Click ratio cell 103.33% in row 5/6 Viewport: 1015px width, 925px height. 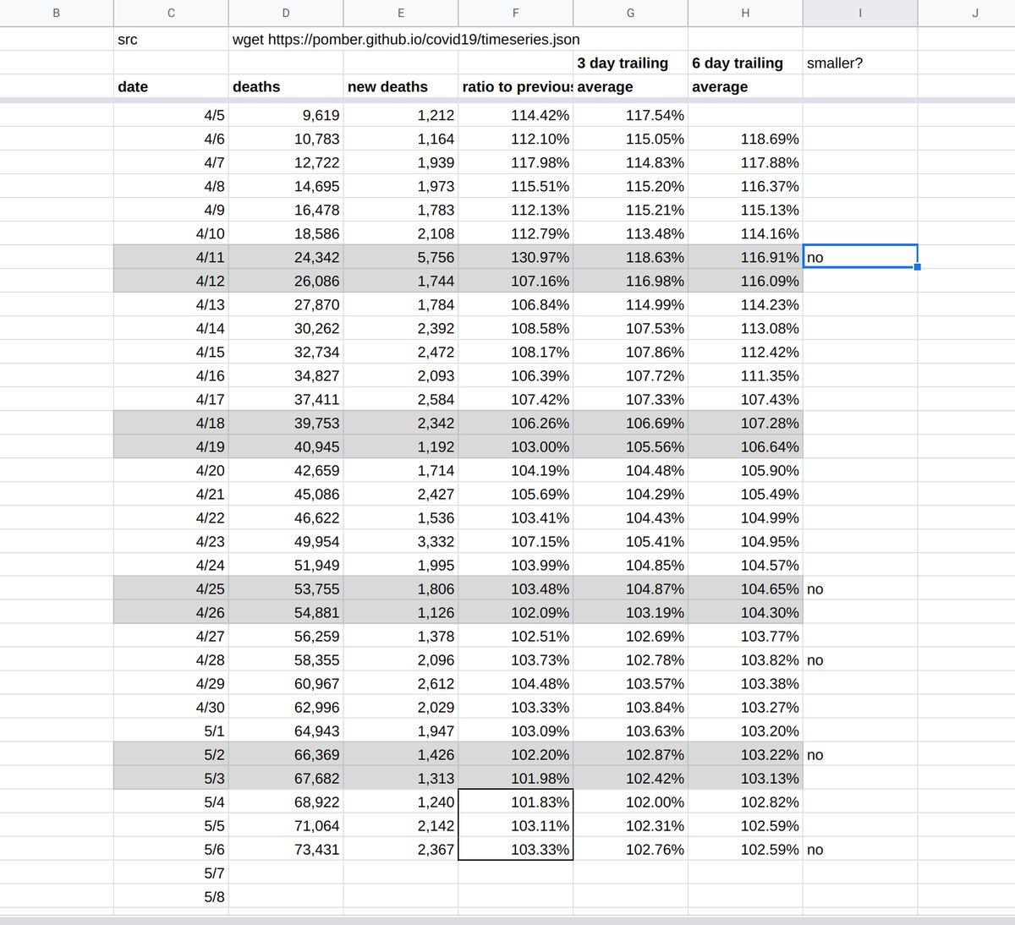tap(516, 849)
